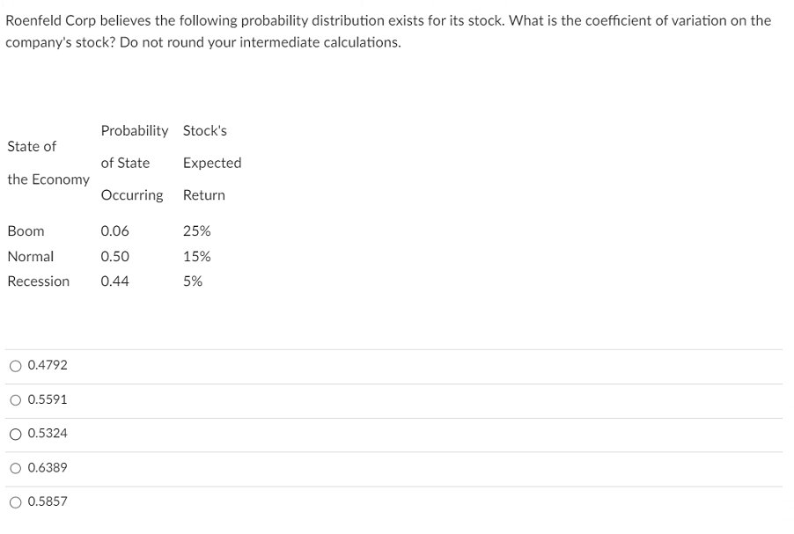Click the 'Stock's Expected Return' header

(x=211, y=163)
